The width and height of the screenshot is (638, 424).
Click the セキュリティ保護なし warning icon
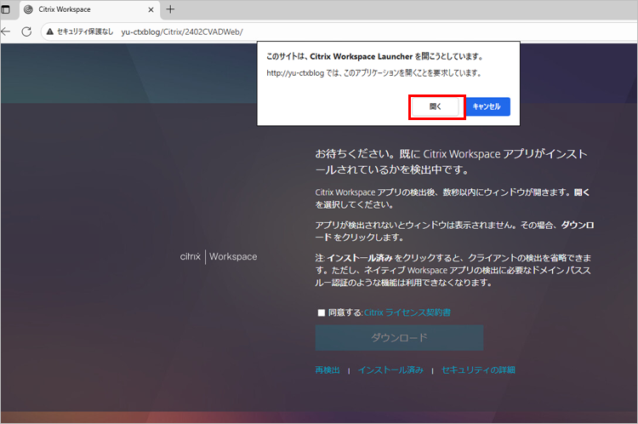point(50,32)
